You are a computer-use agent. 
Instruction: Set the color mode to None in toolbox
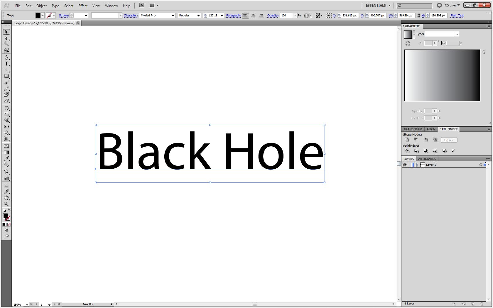(9, 224)
